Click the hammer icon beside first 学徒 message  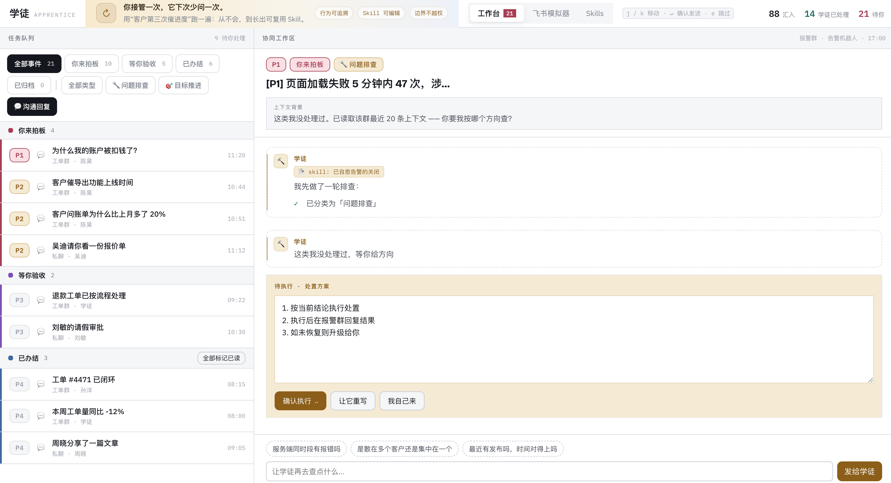tap(281, 161)
